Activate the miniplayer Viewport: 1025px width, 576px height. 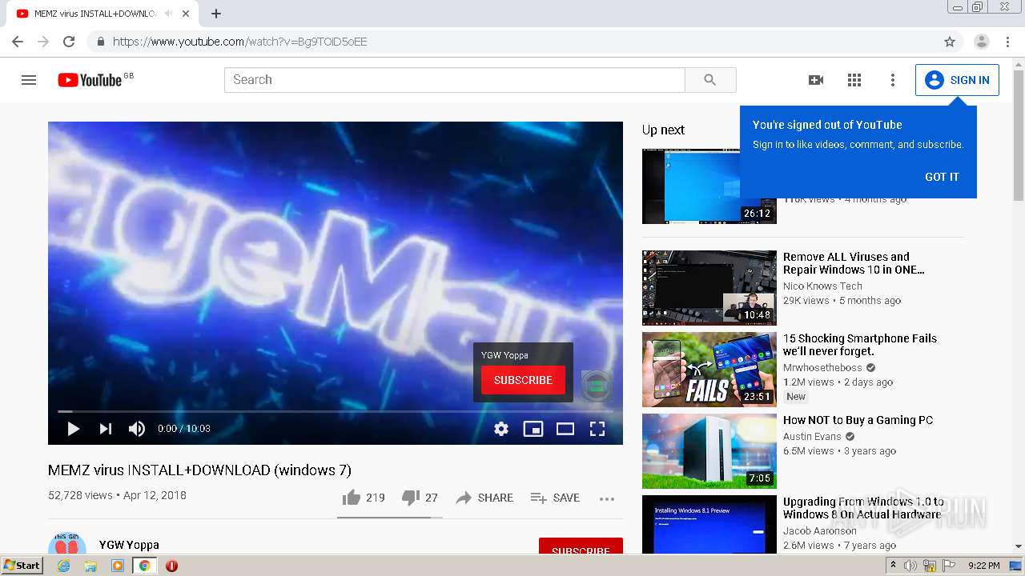(x=533, y=429)
